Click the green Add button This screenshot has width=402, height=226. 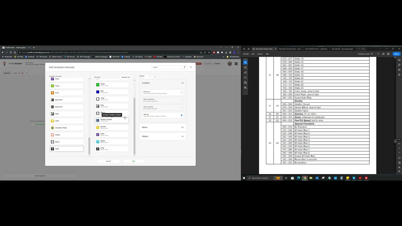pyautogui.click(x=133, y=161)
